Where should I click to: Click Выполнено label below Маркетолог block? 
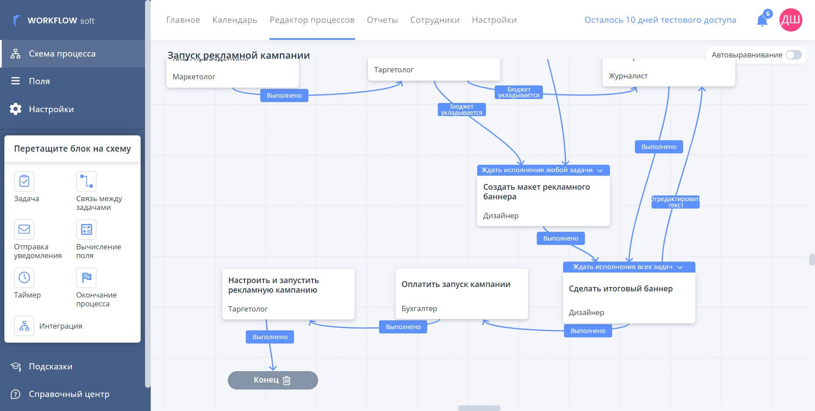coord(284,96)
